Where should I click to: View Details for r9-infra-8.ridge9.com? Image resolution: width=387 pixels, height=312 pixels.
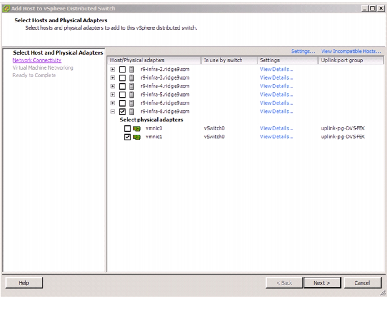277,112
